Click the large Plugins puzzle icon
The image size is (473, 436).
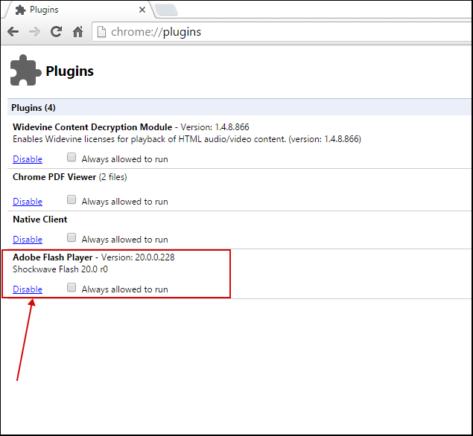(x=25, y=70)
